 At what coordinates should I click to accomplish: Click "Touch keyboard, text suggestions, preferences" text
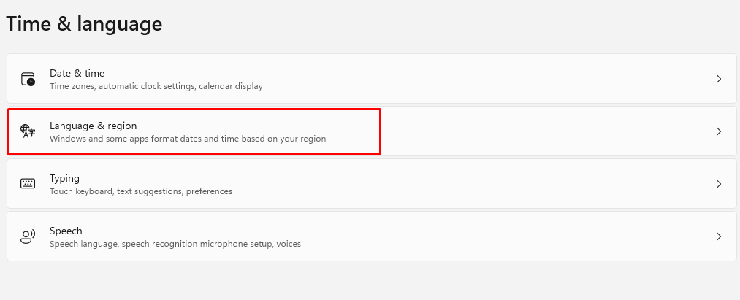140,191
